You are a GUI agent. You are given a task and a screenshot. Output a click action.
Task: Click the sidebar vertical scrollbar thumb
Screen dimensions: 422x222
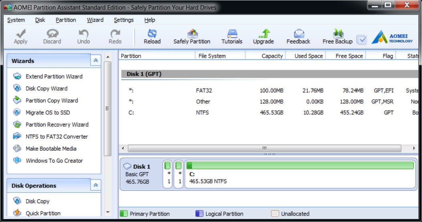click(107, 109)
